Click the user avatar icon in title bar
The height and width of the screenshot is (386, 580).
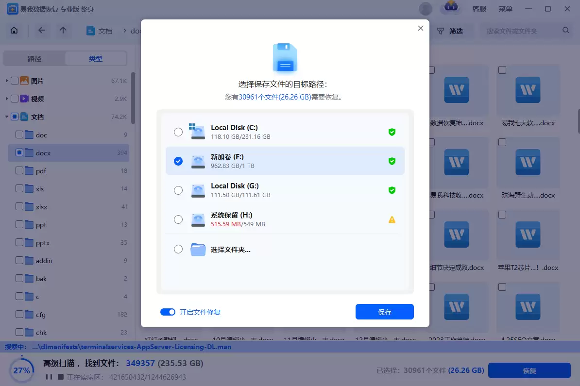click(x=426, y=9)
